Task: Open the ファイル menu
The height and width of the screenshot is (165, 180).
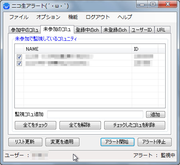Action: point(19,17)
